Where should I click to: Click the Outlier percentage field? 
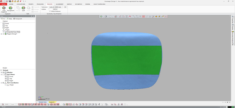pyautogui.click(x=53, y=9)
